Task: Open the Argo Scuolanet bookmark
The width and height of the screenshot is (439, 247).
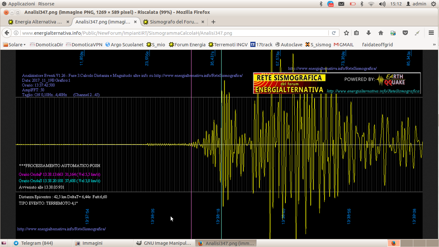Action: point(124,45)
